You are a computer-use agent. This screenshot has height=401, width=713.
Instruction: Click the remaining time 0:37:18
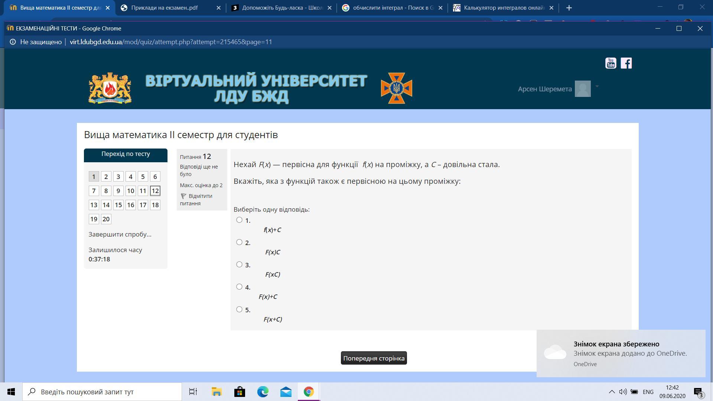(99, 259)
